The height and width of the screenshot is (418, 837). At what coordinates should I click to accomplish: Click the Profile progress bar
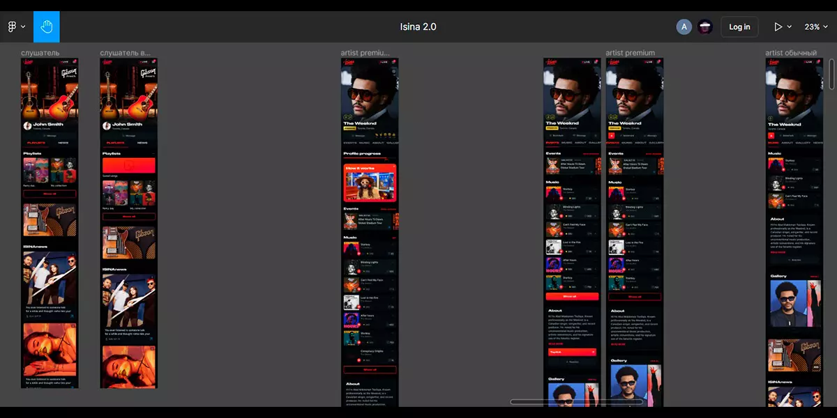pos(370,159)
